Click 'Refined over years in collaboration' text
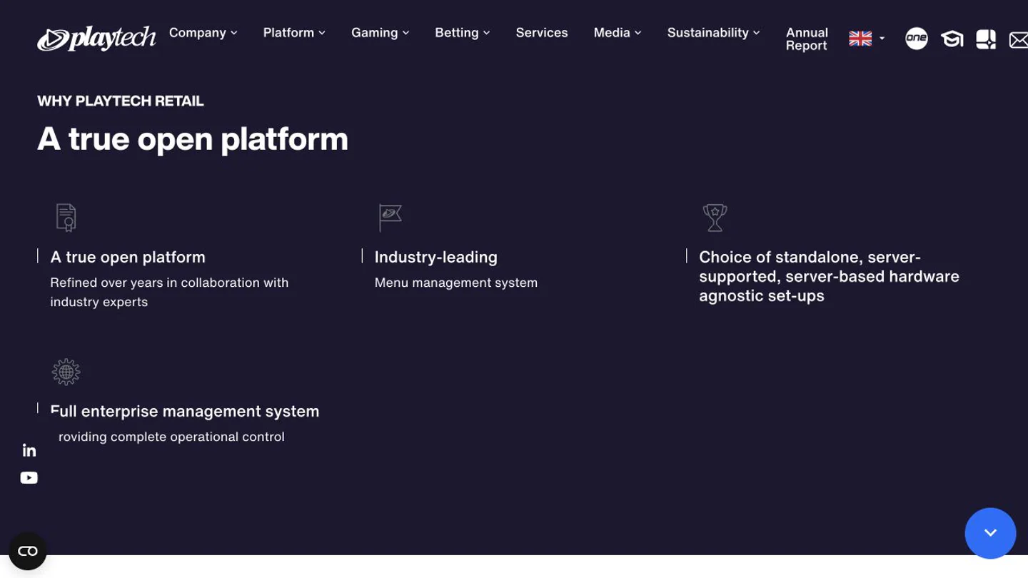1028x578 pixels. tap(169, 292)
